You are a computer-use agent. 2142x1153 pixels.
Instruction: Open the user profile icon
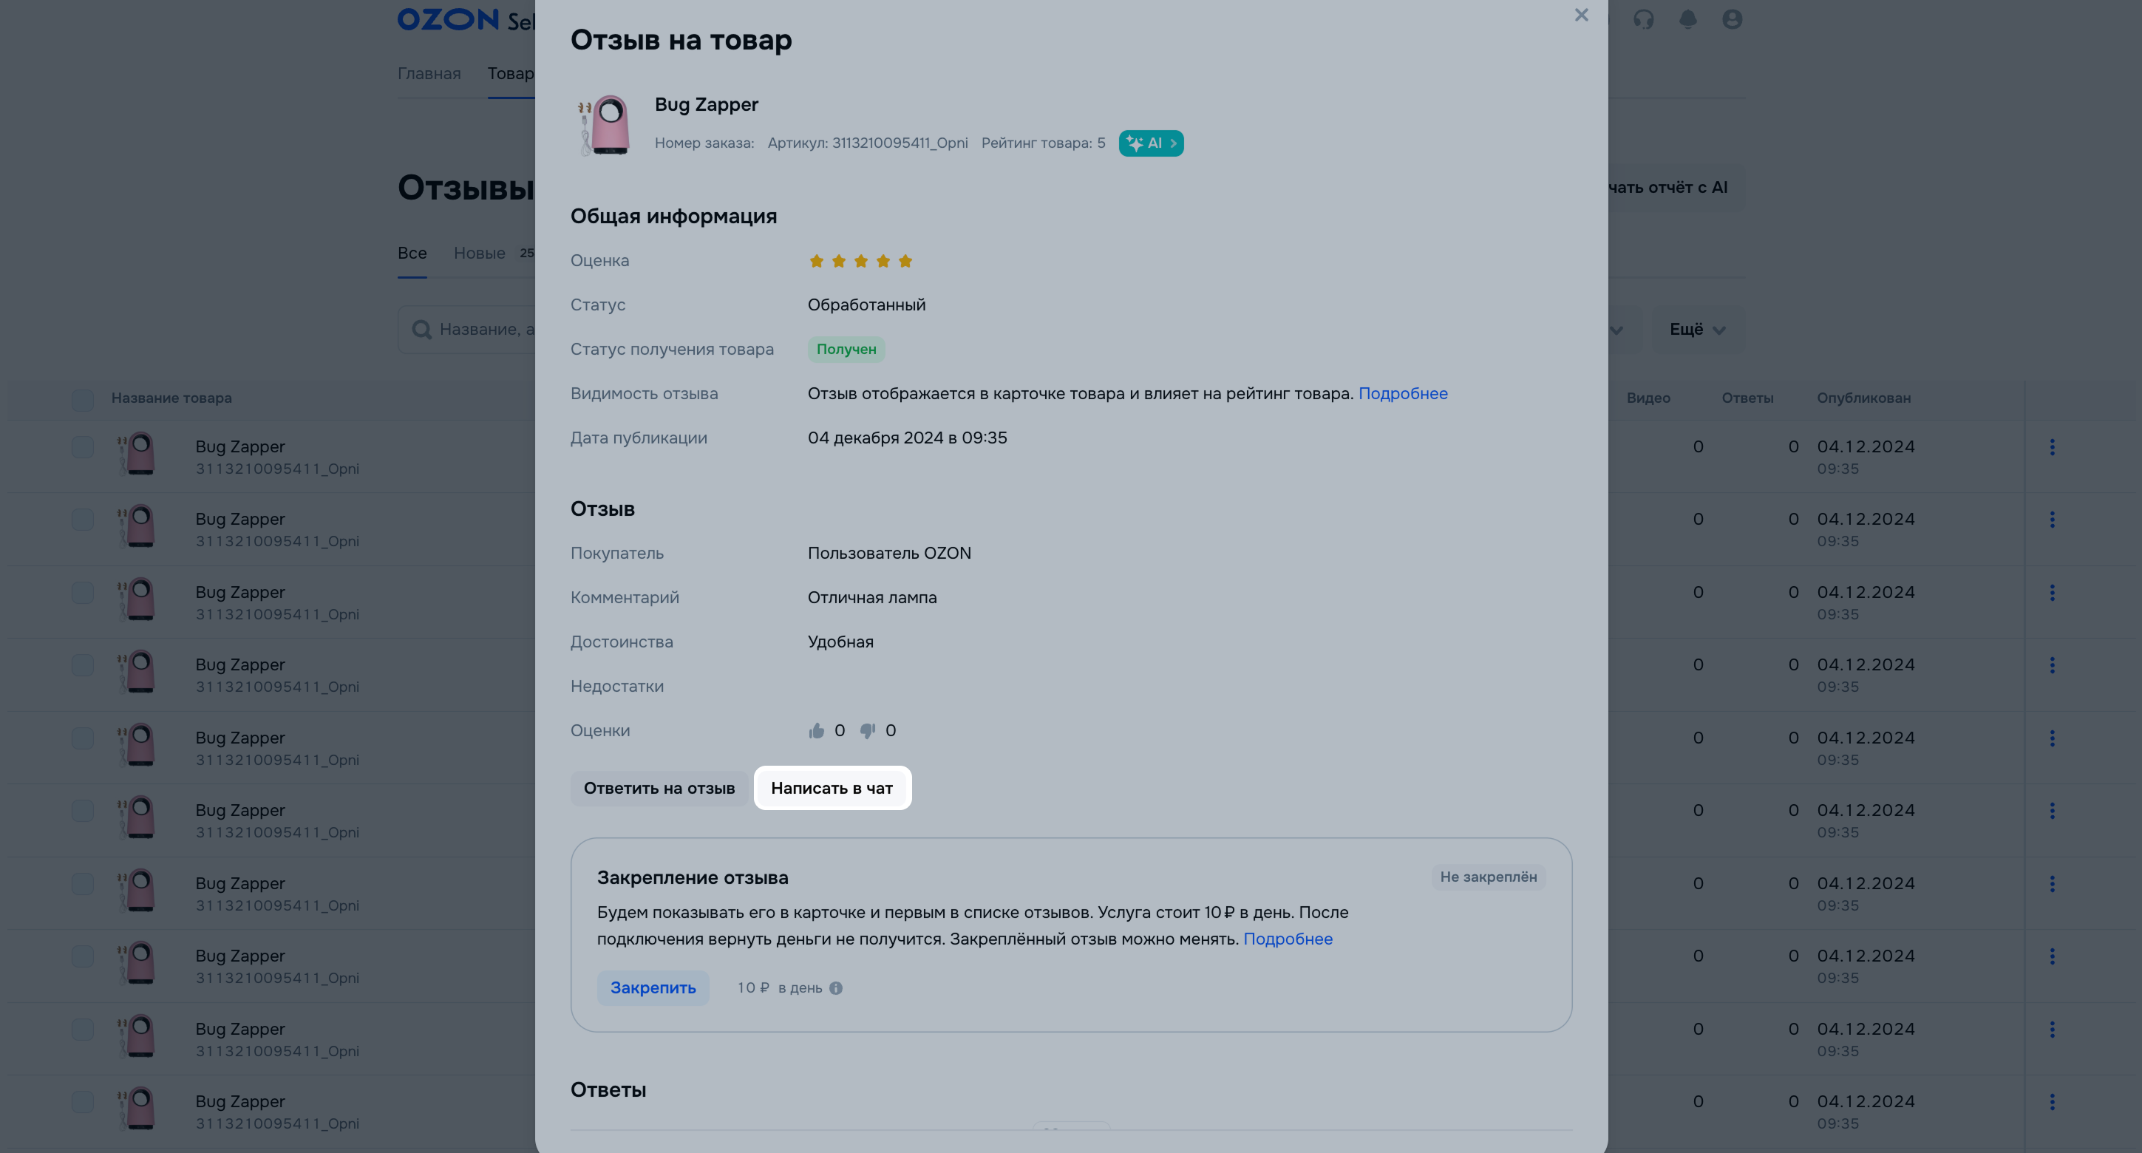1732,19
